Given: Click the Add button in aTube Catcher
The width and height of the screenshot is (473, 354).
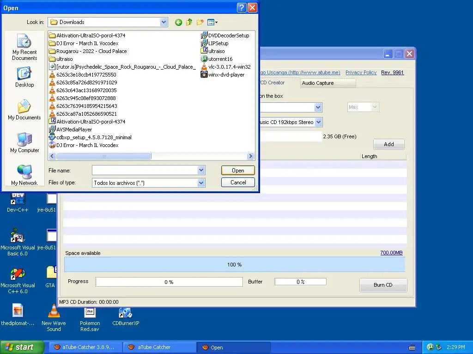Looking at the screenshot, I should 389,144.
